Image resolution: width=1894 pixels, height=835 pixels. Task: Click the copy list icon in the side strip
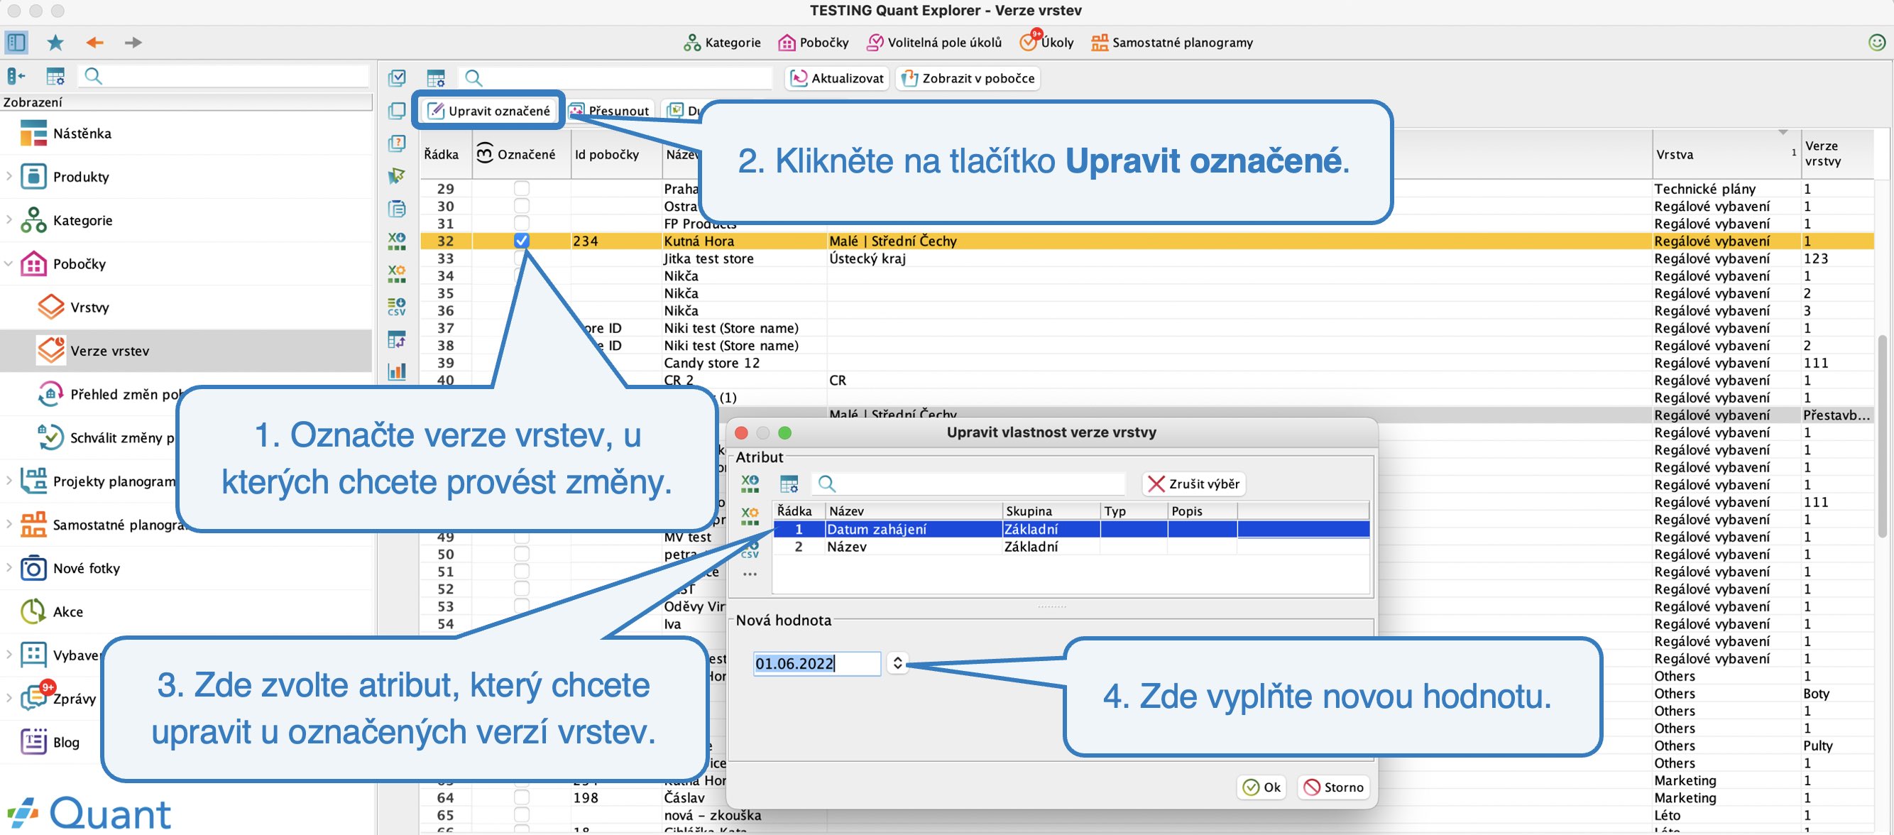click(x=397, y=209)
